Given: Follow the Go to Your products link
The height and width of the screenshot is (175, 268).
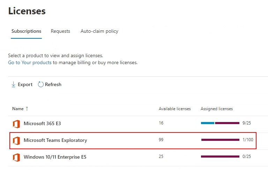Looking at the screenshot, I should tap(30, 63).
